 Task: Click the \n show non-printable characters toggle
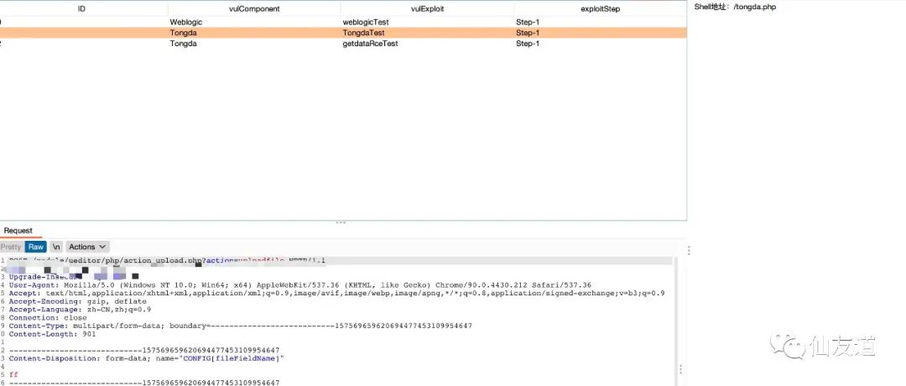pos(56,247)
